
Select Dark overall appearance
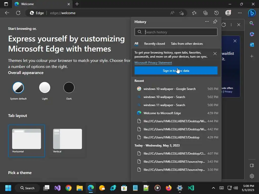point(69,87)
